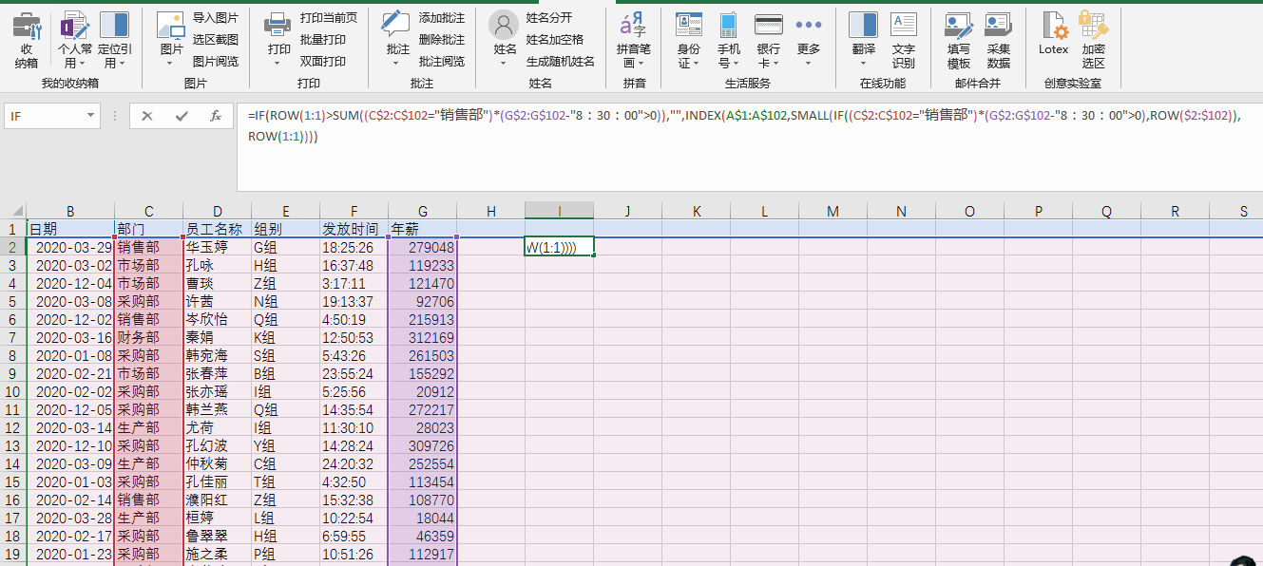This screenshot has height=566, width=1263.
Task: Expand the 定位引用 dropdown arrow
Action: (122, 65)
